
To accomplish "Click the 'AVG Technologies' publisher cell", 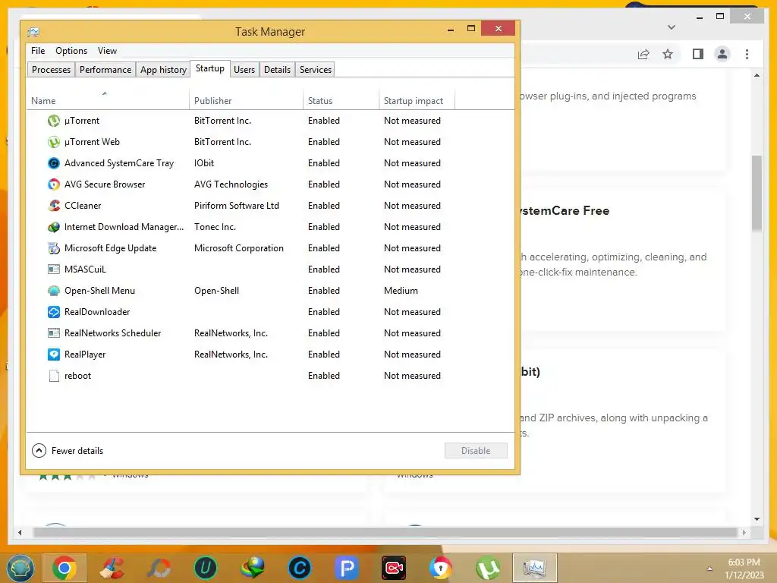I will [x=231, y=184].
